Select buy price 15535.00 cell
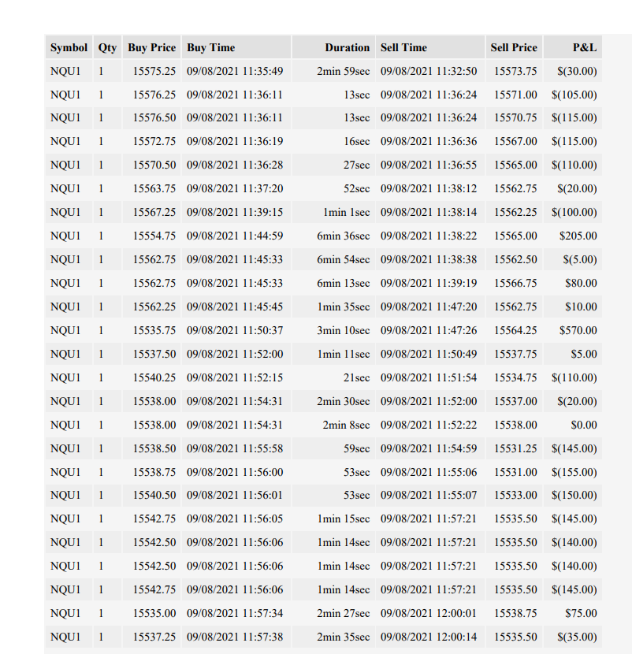This screenshot has width=632, height=654. (152, 613)
